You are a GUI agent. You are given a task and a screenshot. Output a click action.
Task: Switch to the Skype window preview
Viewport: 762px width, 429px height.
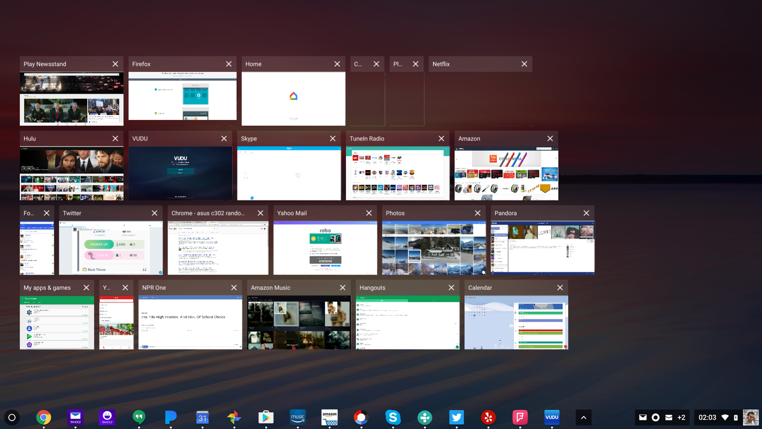pyautogui.click(x=289, y=165)
